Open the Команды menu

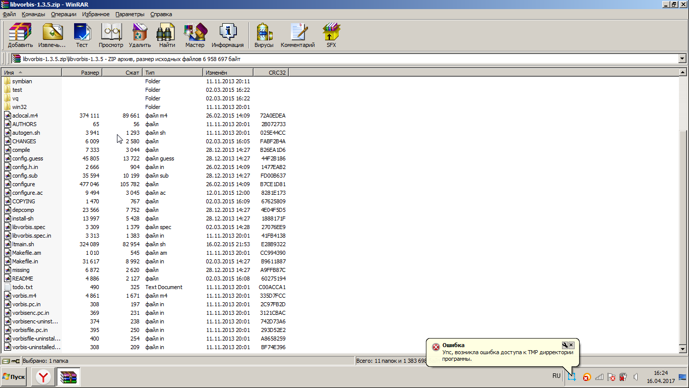click(x=34, y=14)
